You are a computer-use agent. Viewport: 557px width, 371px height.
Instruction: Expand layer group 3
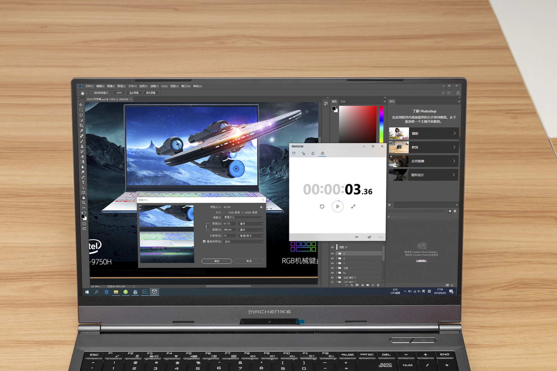click(x=337, y=254)
